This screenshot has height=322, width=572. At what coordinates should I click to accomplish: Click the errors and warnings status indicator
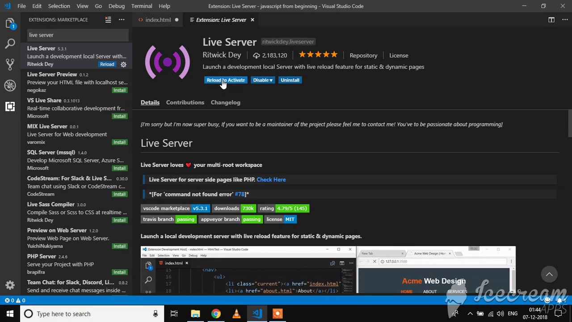click(x=15, y=301)
